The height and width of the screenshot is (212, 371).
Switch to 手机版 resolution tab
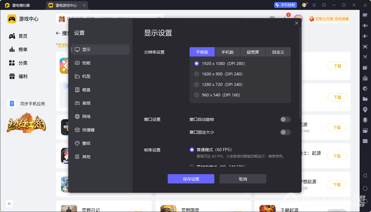click(x=228, y=52)
